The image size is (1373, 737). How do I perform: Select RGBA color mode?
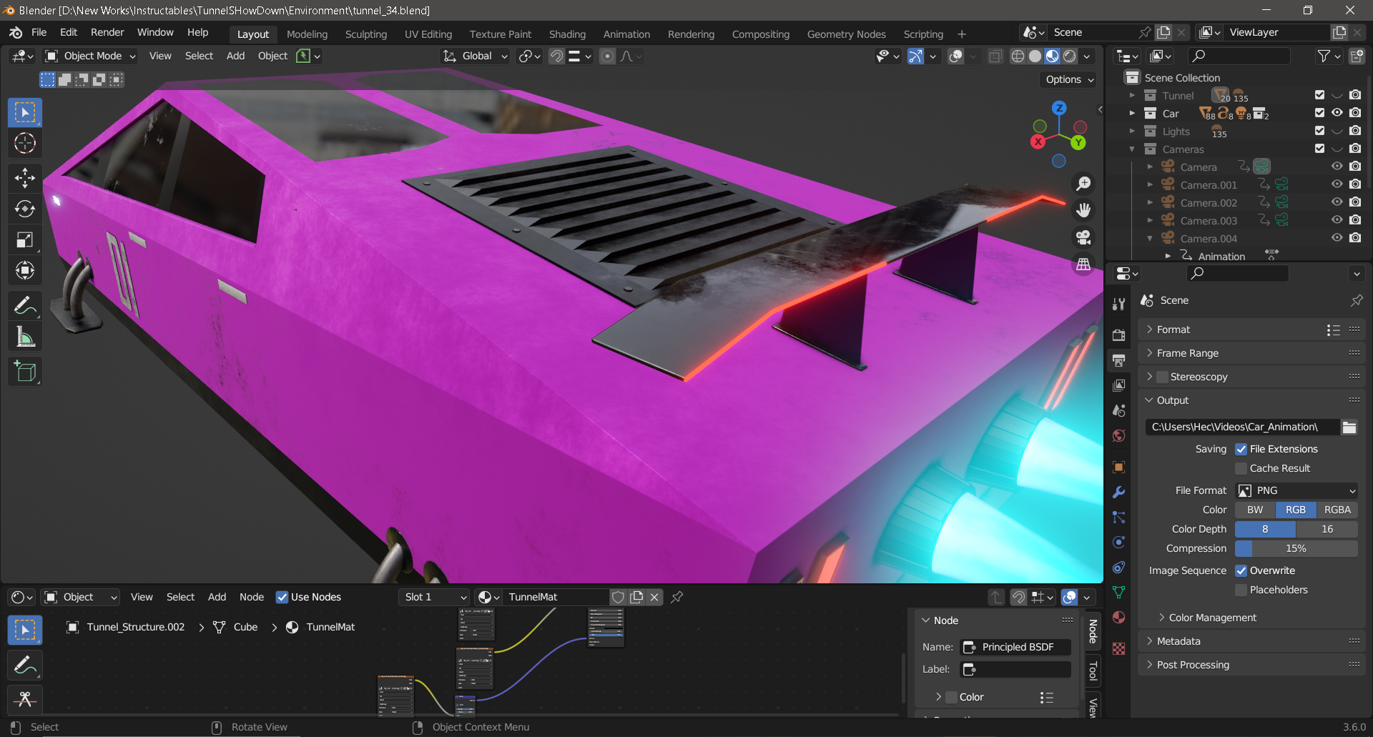[x=1337, y=510]
